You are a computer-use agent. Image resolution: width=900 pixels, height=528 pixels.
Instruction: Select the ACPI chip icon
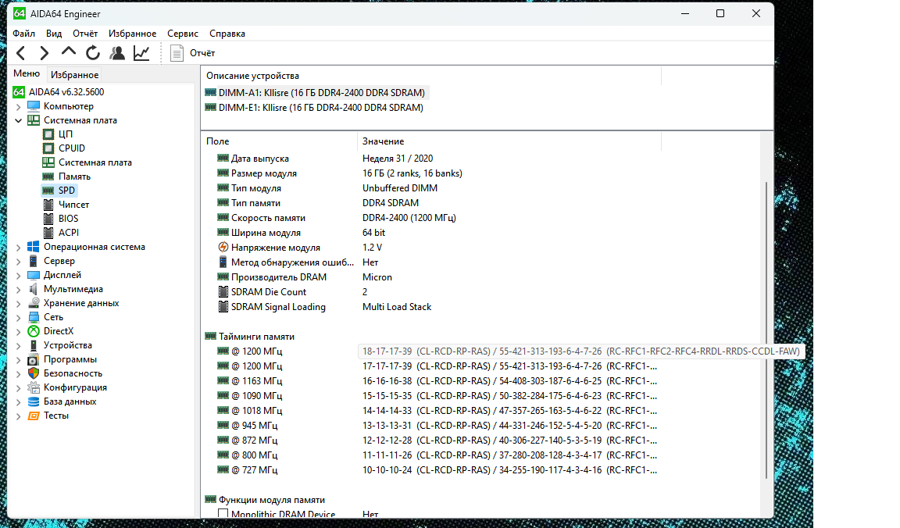[x=48, y=233]
